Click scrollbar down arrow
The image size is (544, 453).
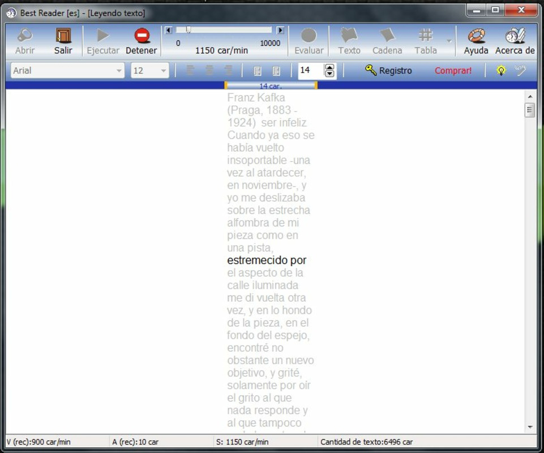click(530, 427)
